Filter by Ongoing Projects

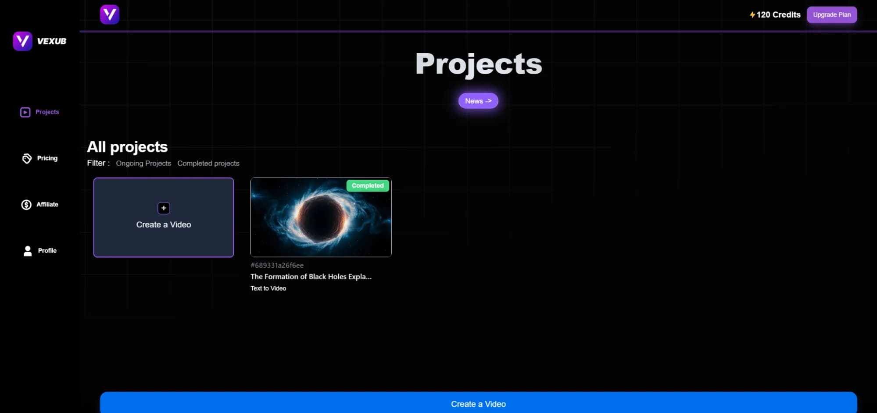[x=143, y=163]
